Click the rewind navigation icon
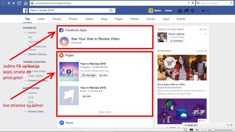Image resolution: width=235 pixels, height=132 pixels. pos(9,3)
